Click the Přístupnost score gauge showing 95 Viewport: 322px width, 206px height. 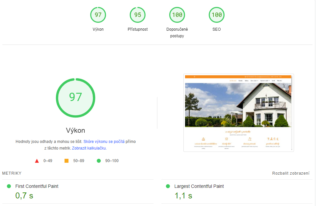click(138, 15)
